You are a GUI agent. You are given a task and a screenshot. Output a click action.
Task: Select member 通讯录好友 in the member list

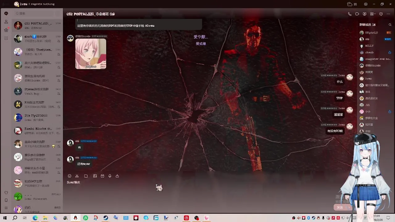click(x=375, y=98)
